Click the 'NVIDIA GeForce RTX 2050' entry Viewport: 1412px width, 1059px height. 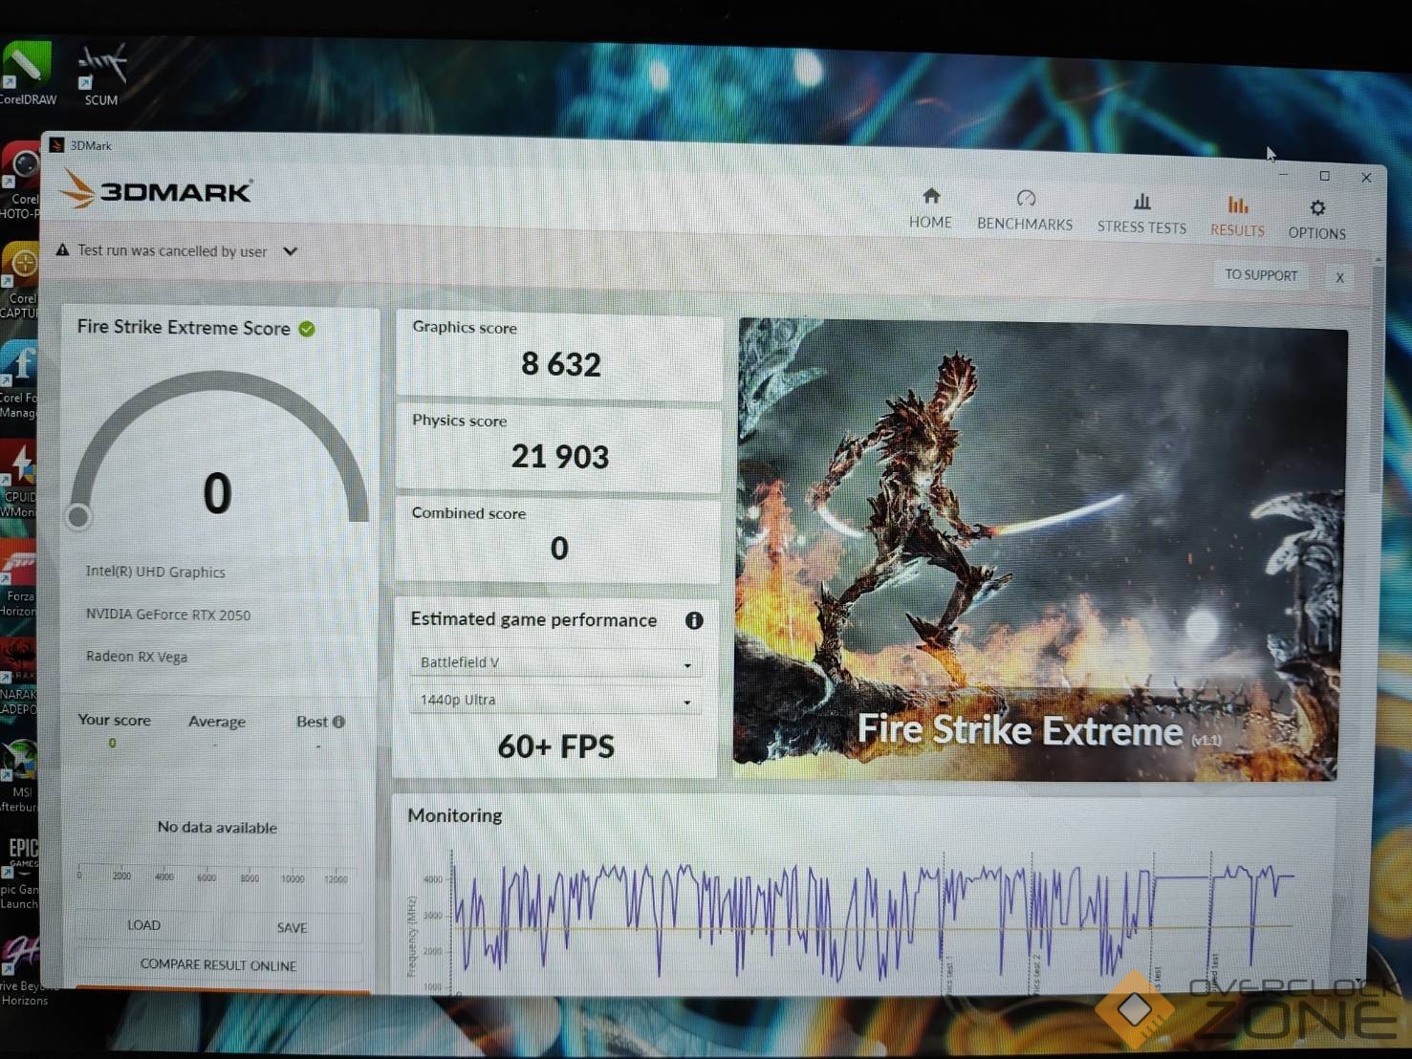pos(168,615)
